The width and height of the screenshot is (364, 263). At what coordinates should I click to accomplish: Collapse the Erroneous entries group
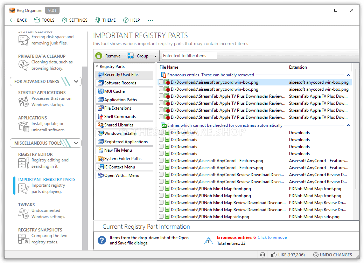[348, 75]
